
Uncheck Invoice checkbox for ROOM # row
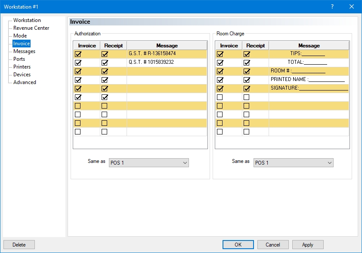(x=220, y=72)
